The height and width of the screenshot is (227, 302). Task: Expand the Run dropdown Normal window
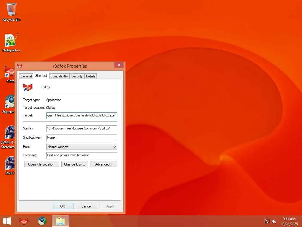click(81, 147)
